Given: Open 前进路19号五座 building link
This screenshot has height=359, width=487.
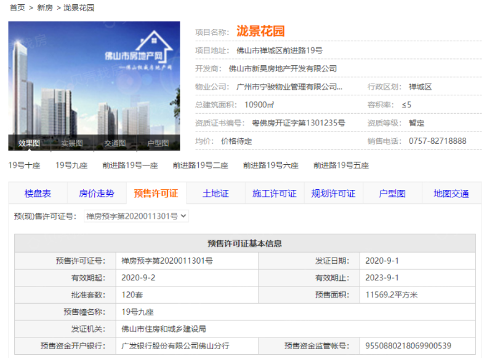Looking at the screenshot, I should click(340, 165).
